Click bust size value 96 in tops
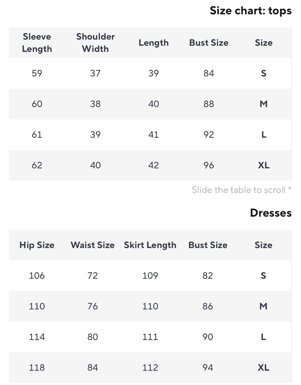Viewport: 301px width, 385px height. [x=209, y=165]
